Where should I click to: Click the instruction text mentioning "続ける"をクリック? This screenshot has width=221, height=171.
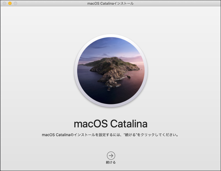[x=110, y=135]
